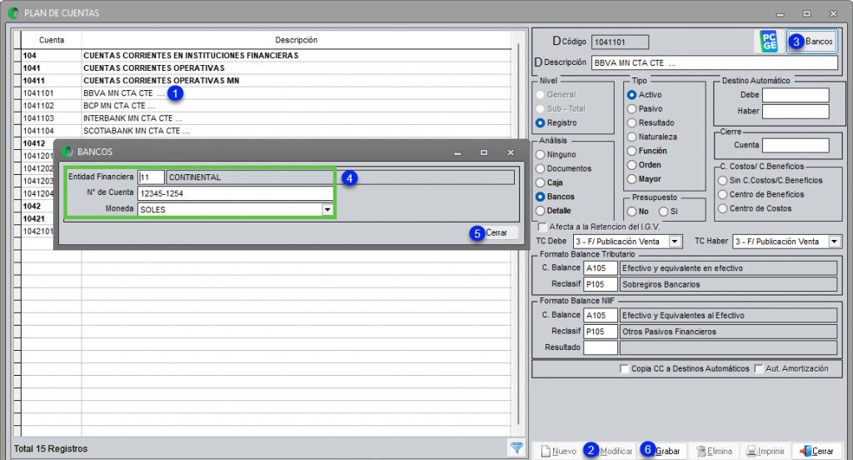The height and width of the screenshot is (460, 853).
Task: Minimize the Bancos dialog
Action: (x=457, y=152)
